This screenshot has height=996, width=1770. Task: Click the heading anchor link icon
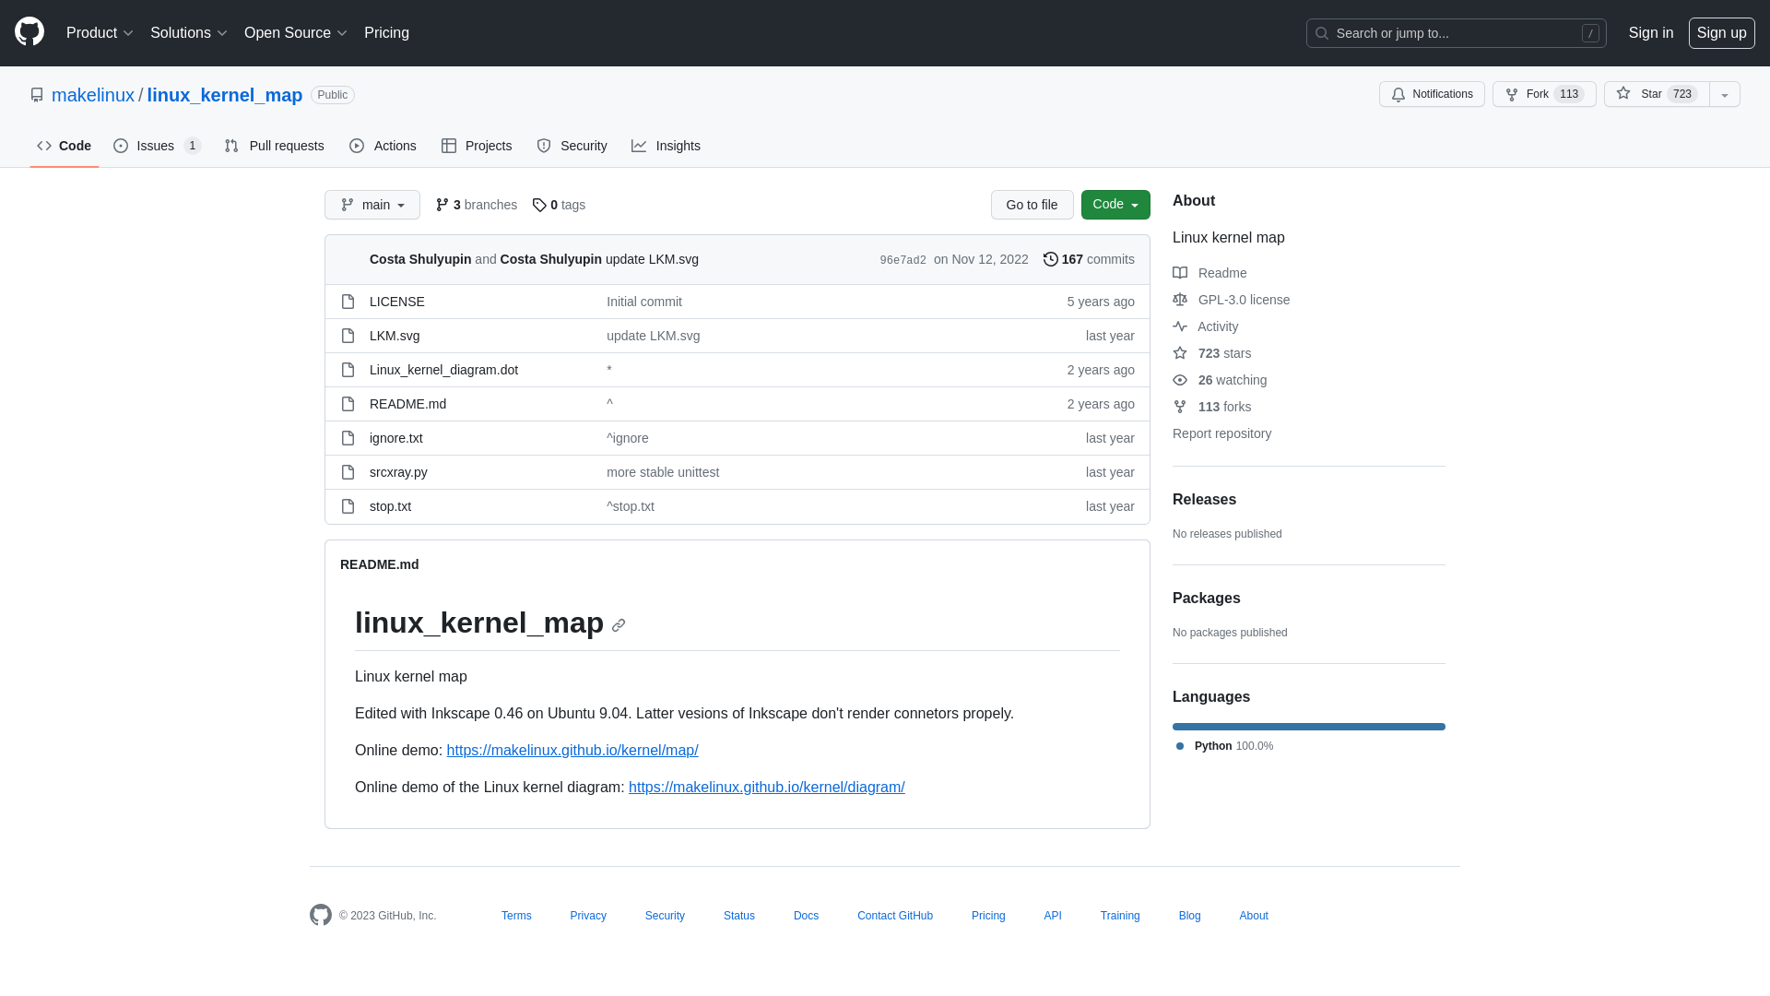tap(619, 625)
